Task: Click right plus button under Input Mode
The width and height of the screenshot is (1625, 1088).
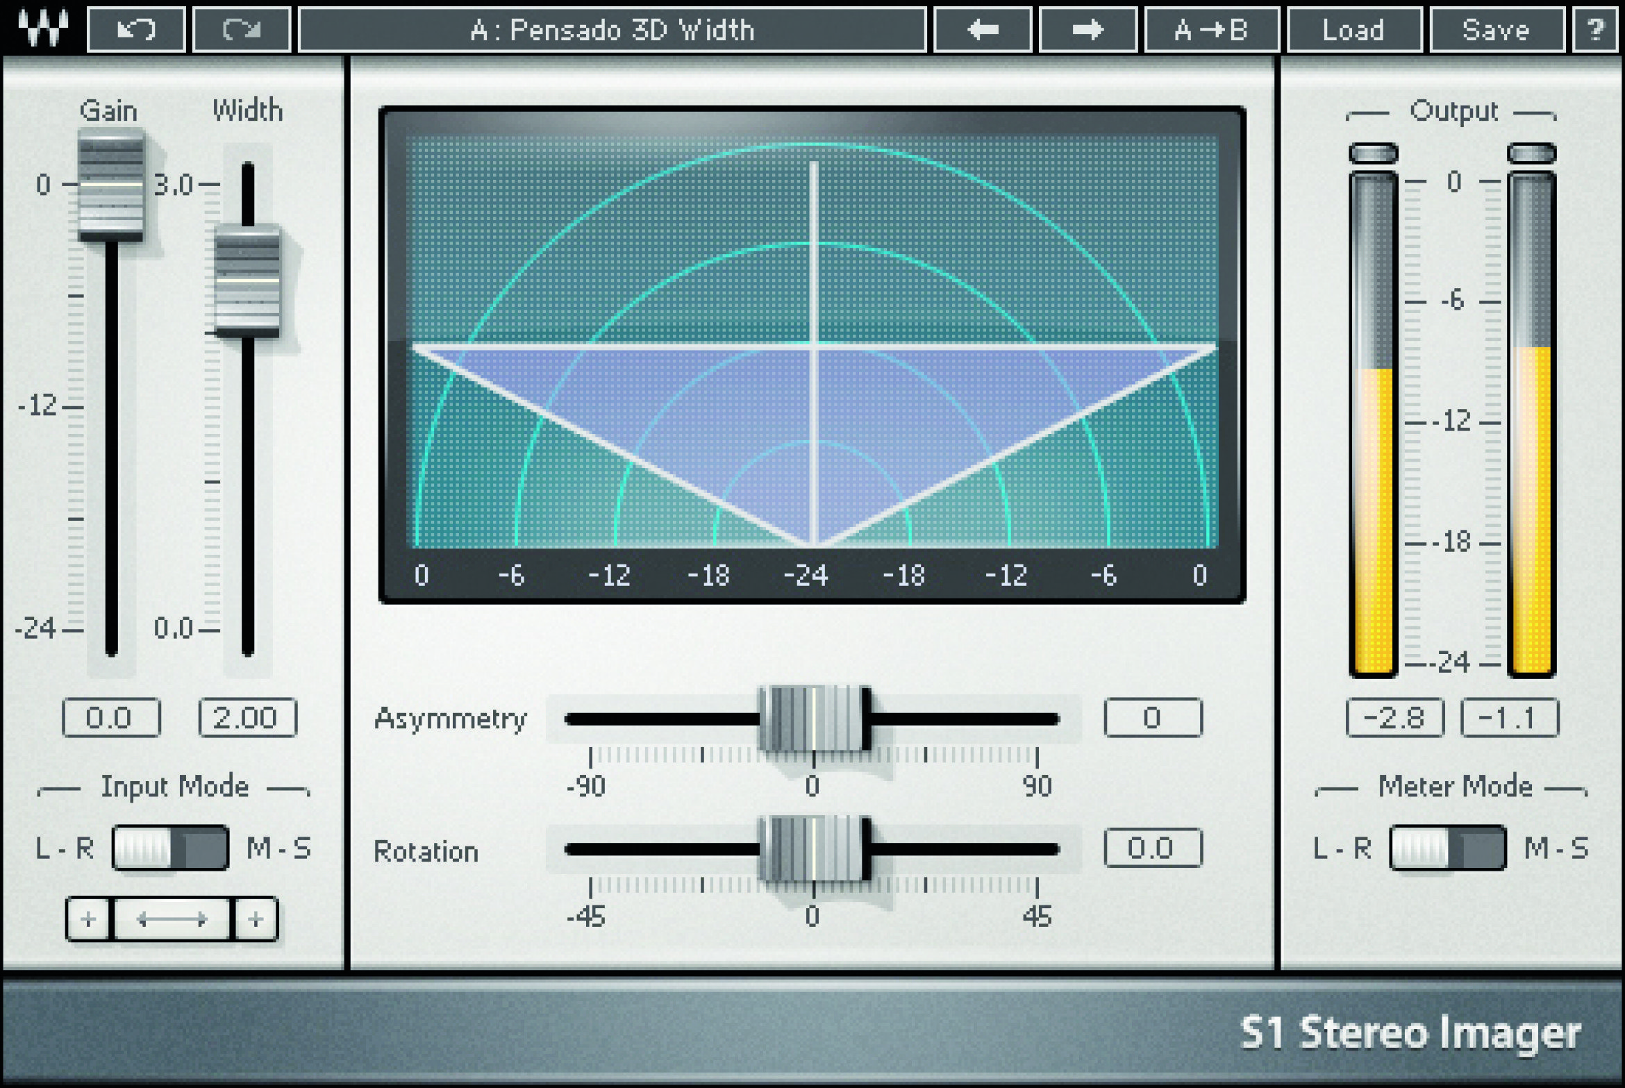Action: (256, 919)
